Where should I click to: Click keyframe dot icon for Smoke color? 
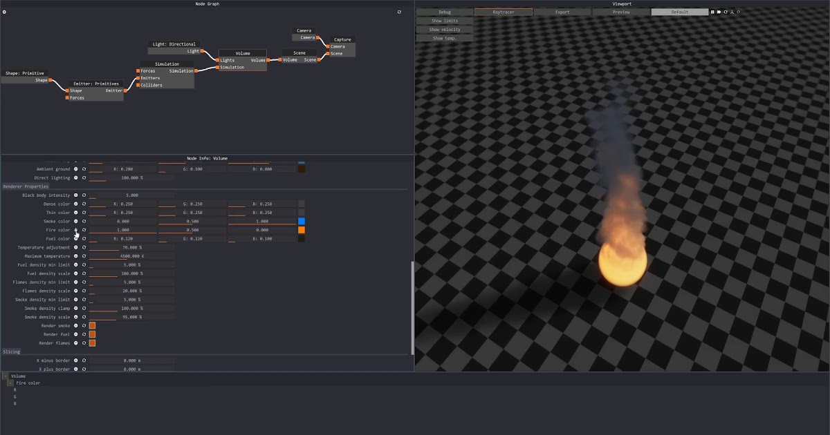pos(76,221)
